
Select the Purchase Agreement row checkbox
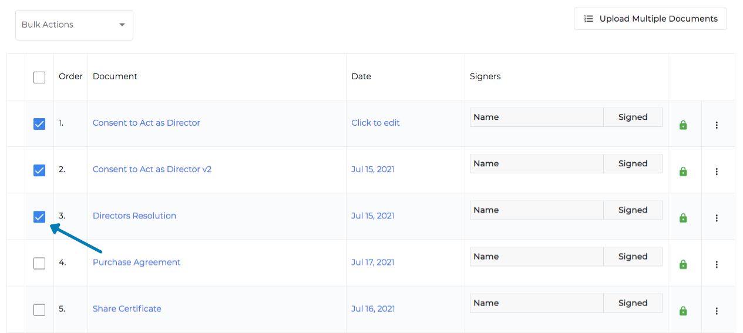tap(39, 263)
